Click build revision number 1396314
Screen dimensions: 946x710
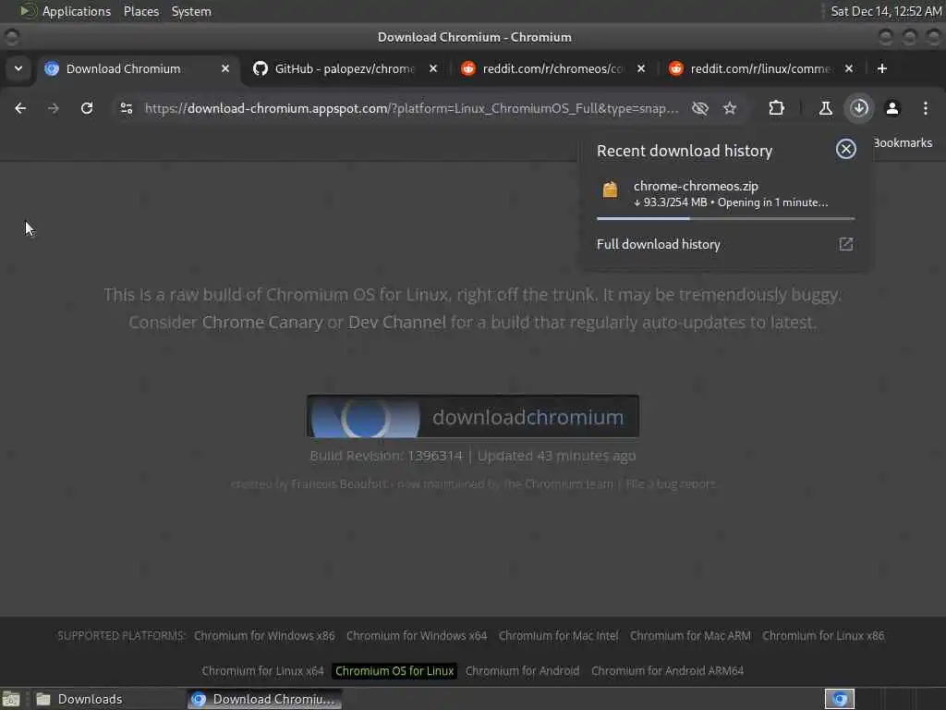click(435, 456)
